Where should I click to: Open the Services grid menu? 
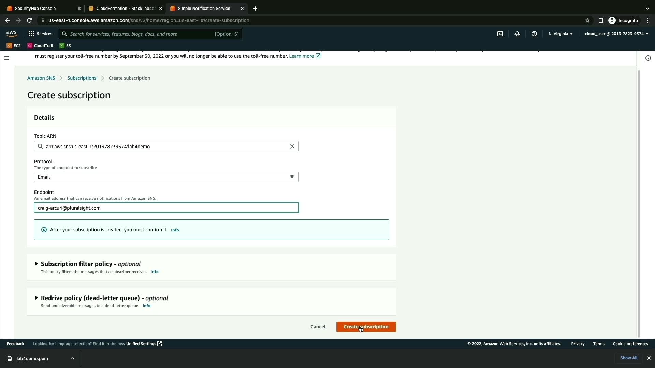tap(40, 34)
